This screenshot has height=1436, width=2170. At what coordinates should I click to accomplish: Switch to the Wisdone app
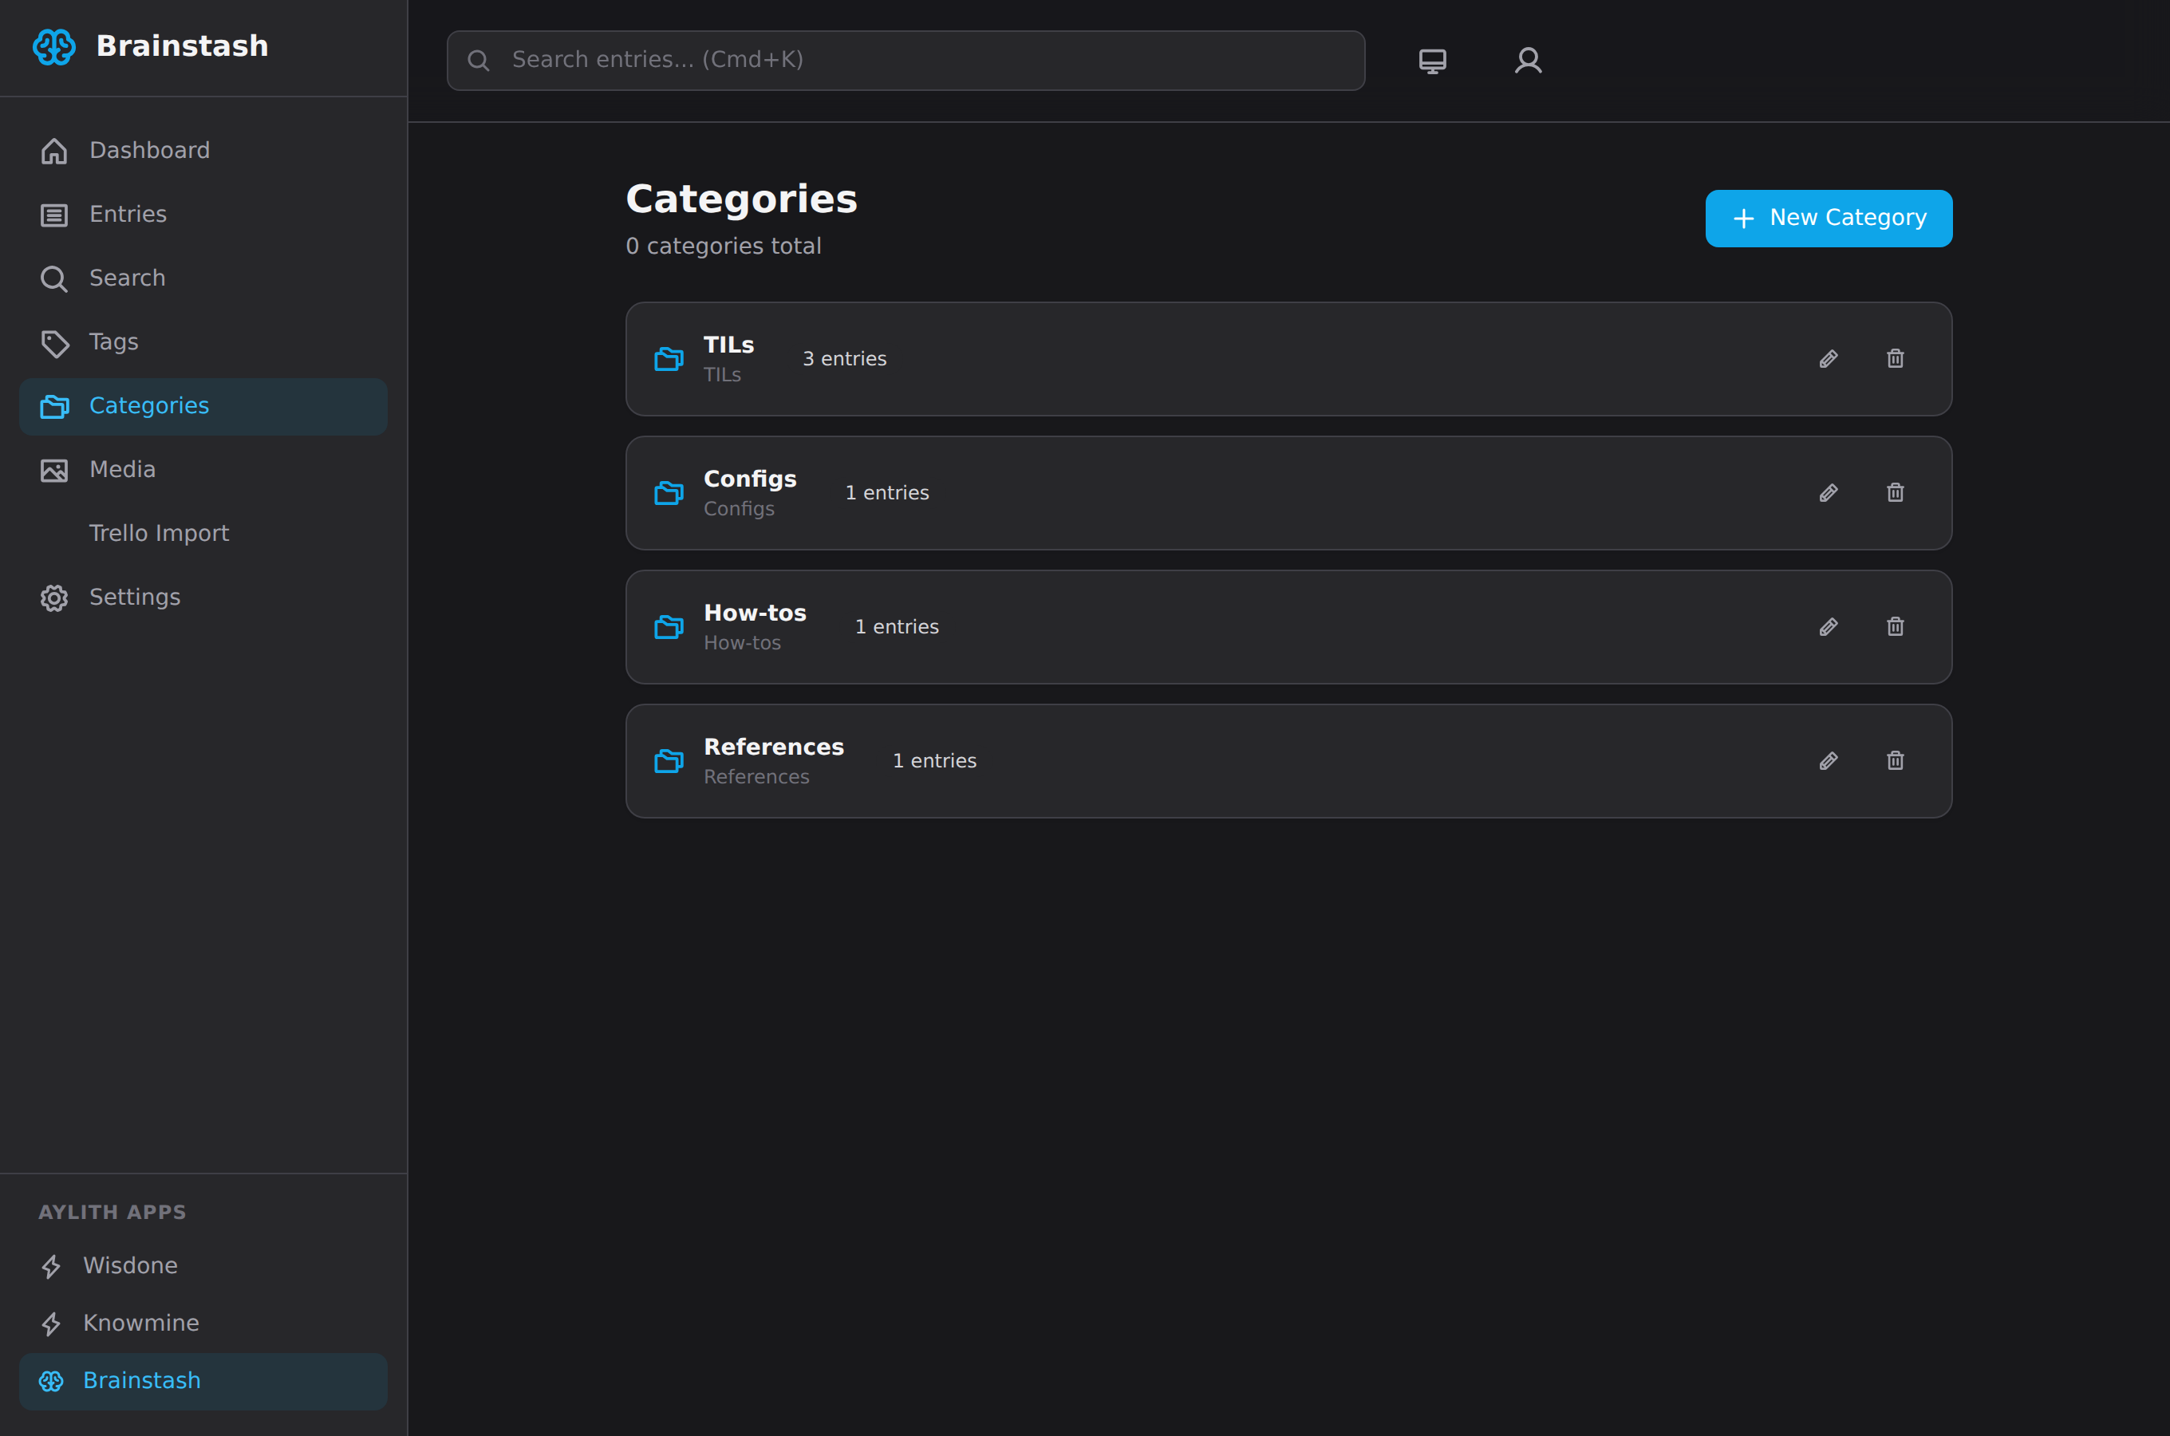pyautogui.click(x=203, y=1267)
